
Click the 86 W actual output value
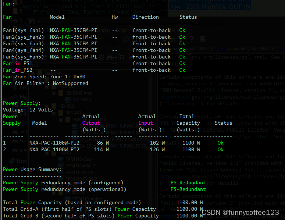pos(103,143)
